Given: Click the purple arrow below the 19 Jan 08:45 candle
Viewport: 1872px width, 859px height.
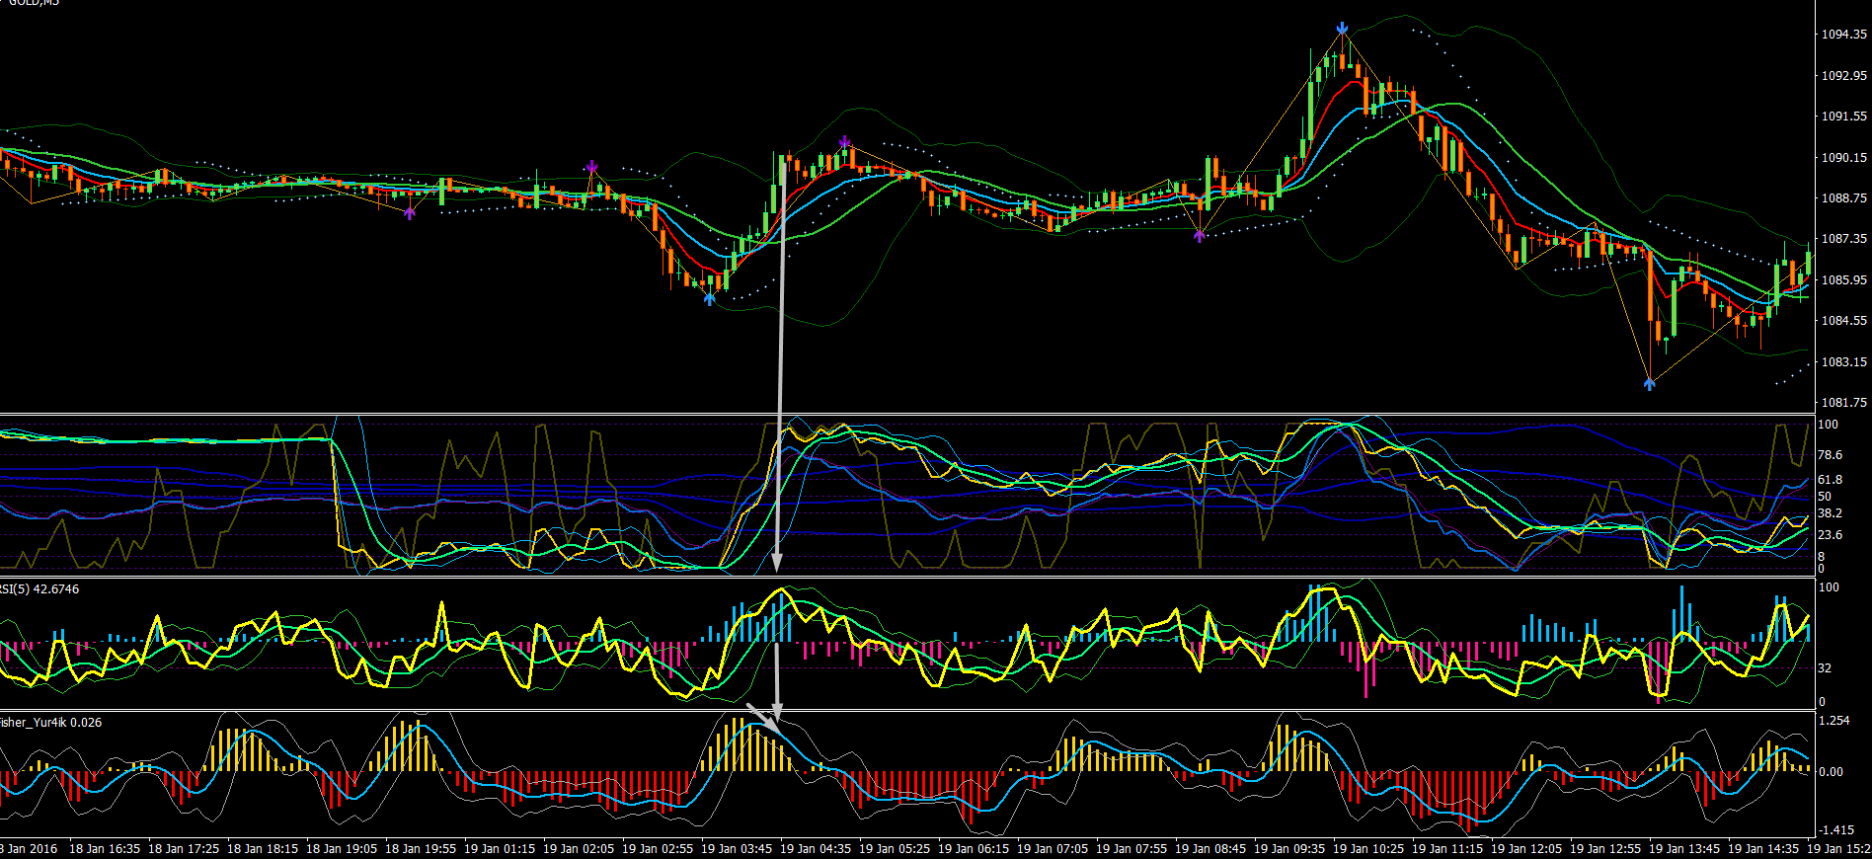Looking at the screenshot, I should [1200, 235].
